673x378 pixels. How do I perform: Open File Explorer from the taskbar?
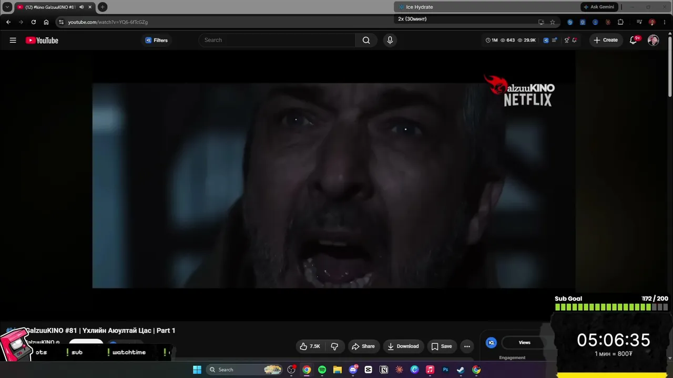coord(338,370)
